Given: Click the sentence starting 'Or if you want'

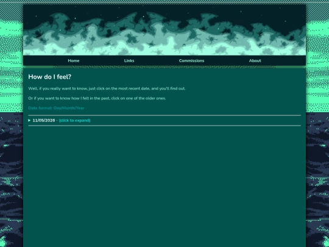Looking at the screenshot, I should point(97,98).
